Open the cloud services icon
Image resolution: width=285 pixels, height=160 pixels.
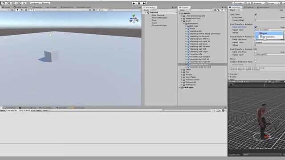(249, 3)
